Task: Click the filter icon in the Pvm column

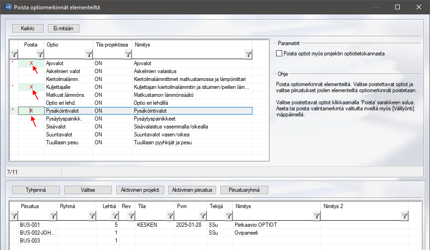Action: 202,216
